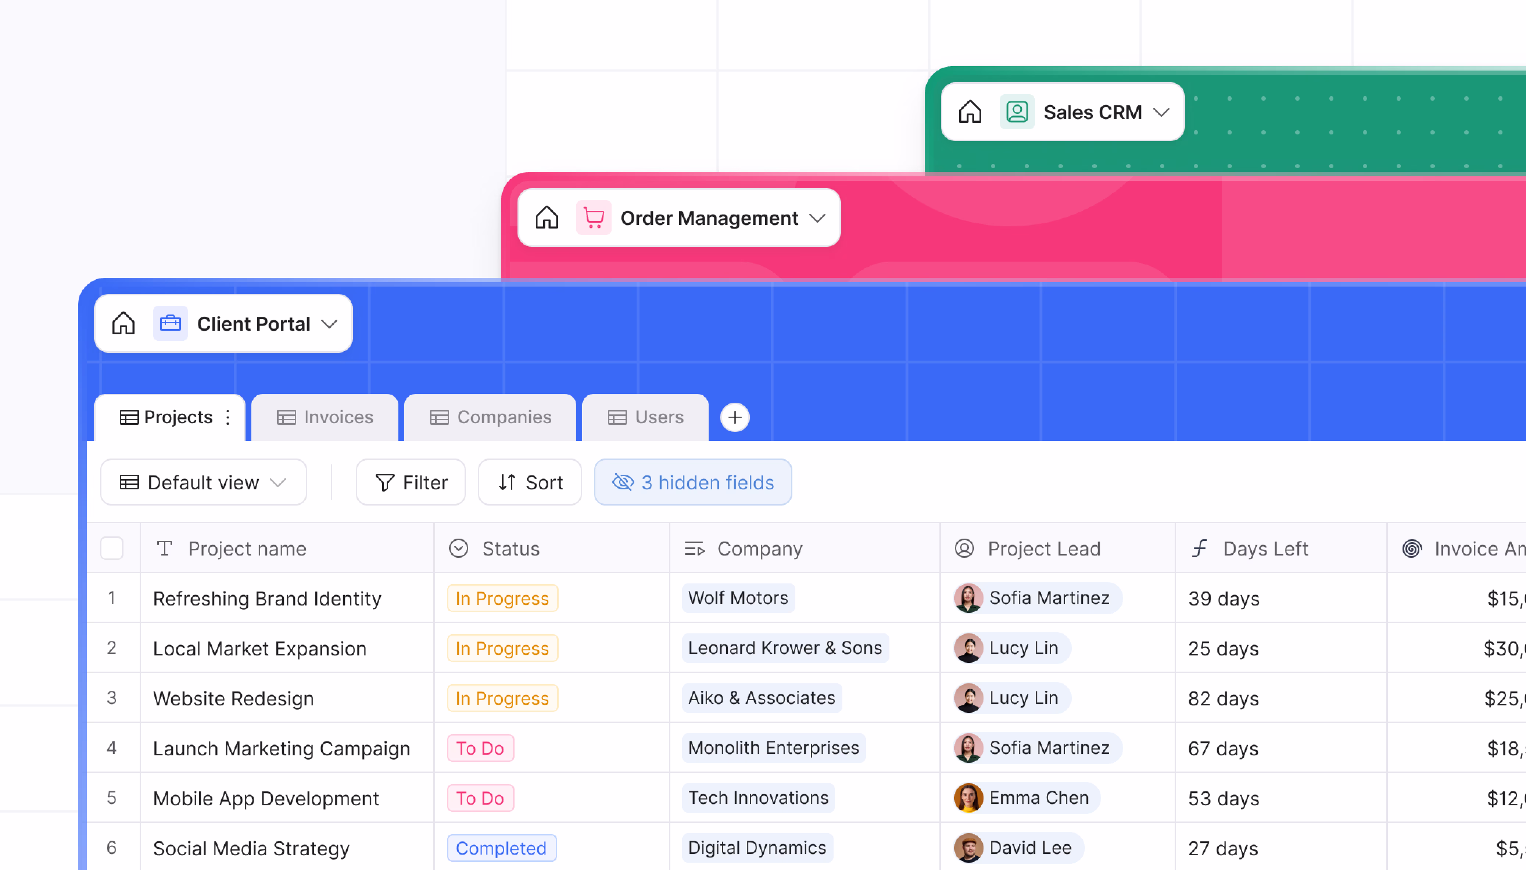Screen dimensions: 1526x870
Task: Click the Sales CRM contact icon
Action: (x=1016, y=112)
